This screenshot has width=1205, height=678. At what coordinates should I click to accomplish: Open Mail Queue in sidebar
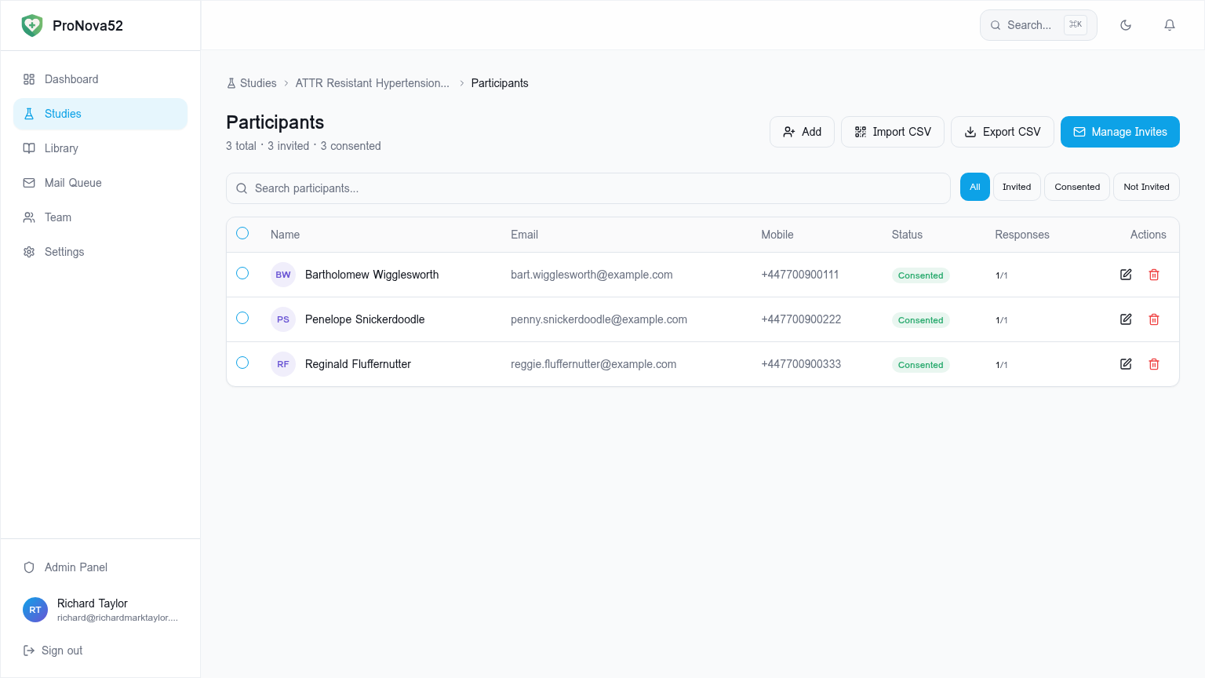pos(100,183)
